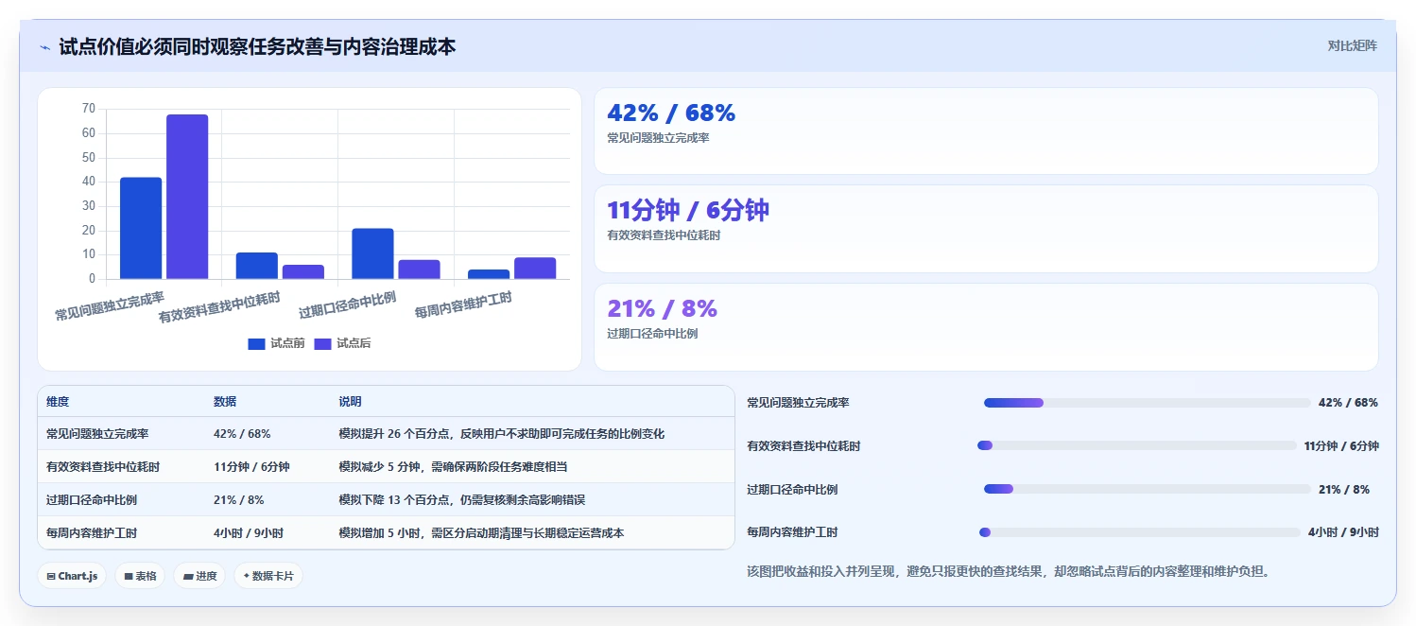Click table value 11分钟 / 6分钟
The width and height of the screenshot is (1416, 626).
pyautogui.click(x=251, y=467)
